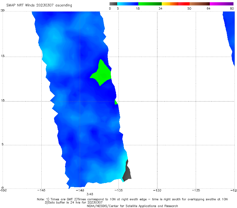The image size is (237, 208).
Task: Click the latitude label '10'
Action: (x=3, y=100)
